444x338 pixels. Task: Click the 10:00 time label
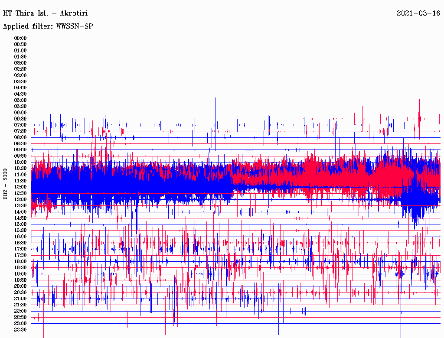click(x=20, y=162)
